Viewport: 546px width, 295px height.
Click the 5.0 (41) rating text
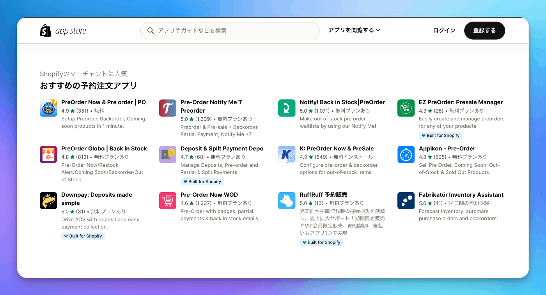tap(431, 203)
